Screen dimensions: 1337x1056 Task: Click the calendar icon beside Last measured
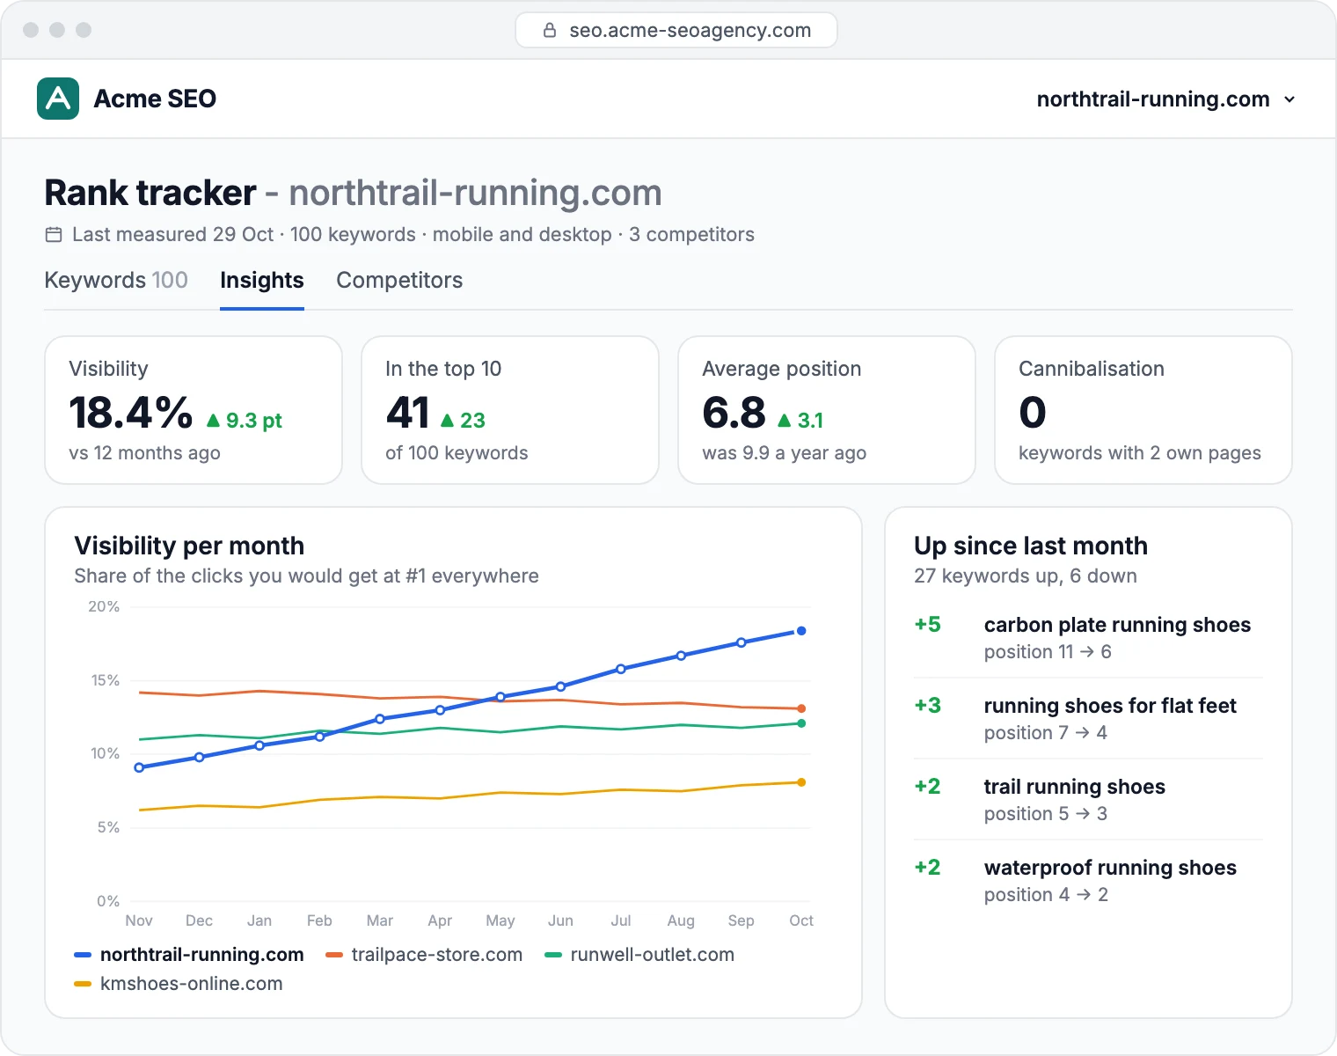pyautogui.click(x=54, y=235)
